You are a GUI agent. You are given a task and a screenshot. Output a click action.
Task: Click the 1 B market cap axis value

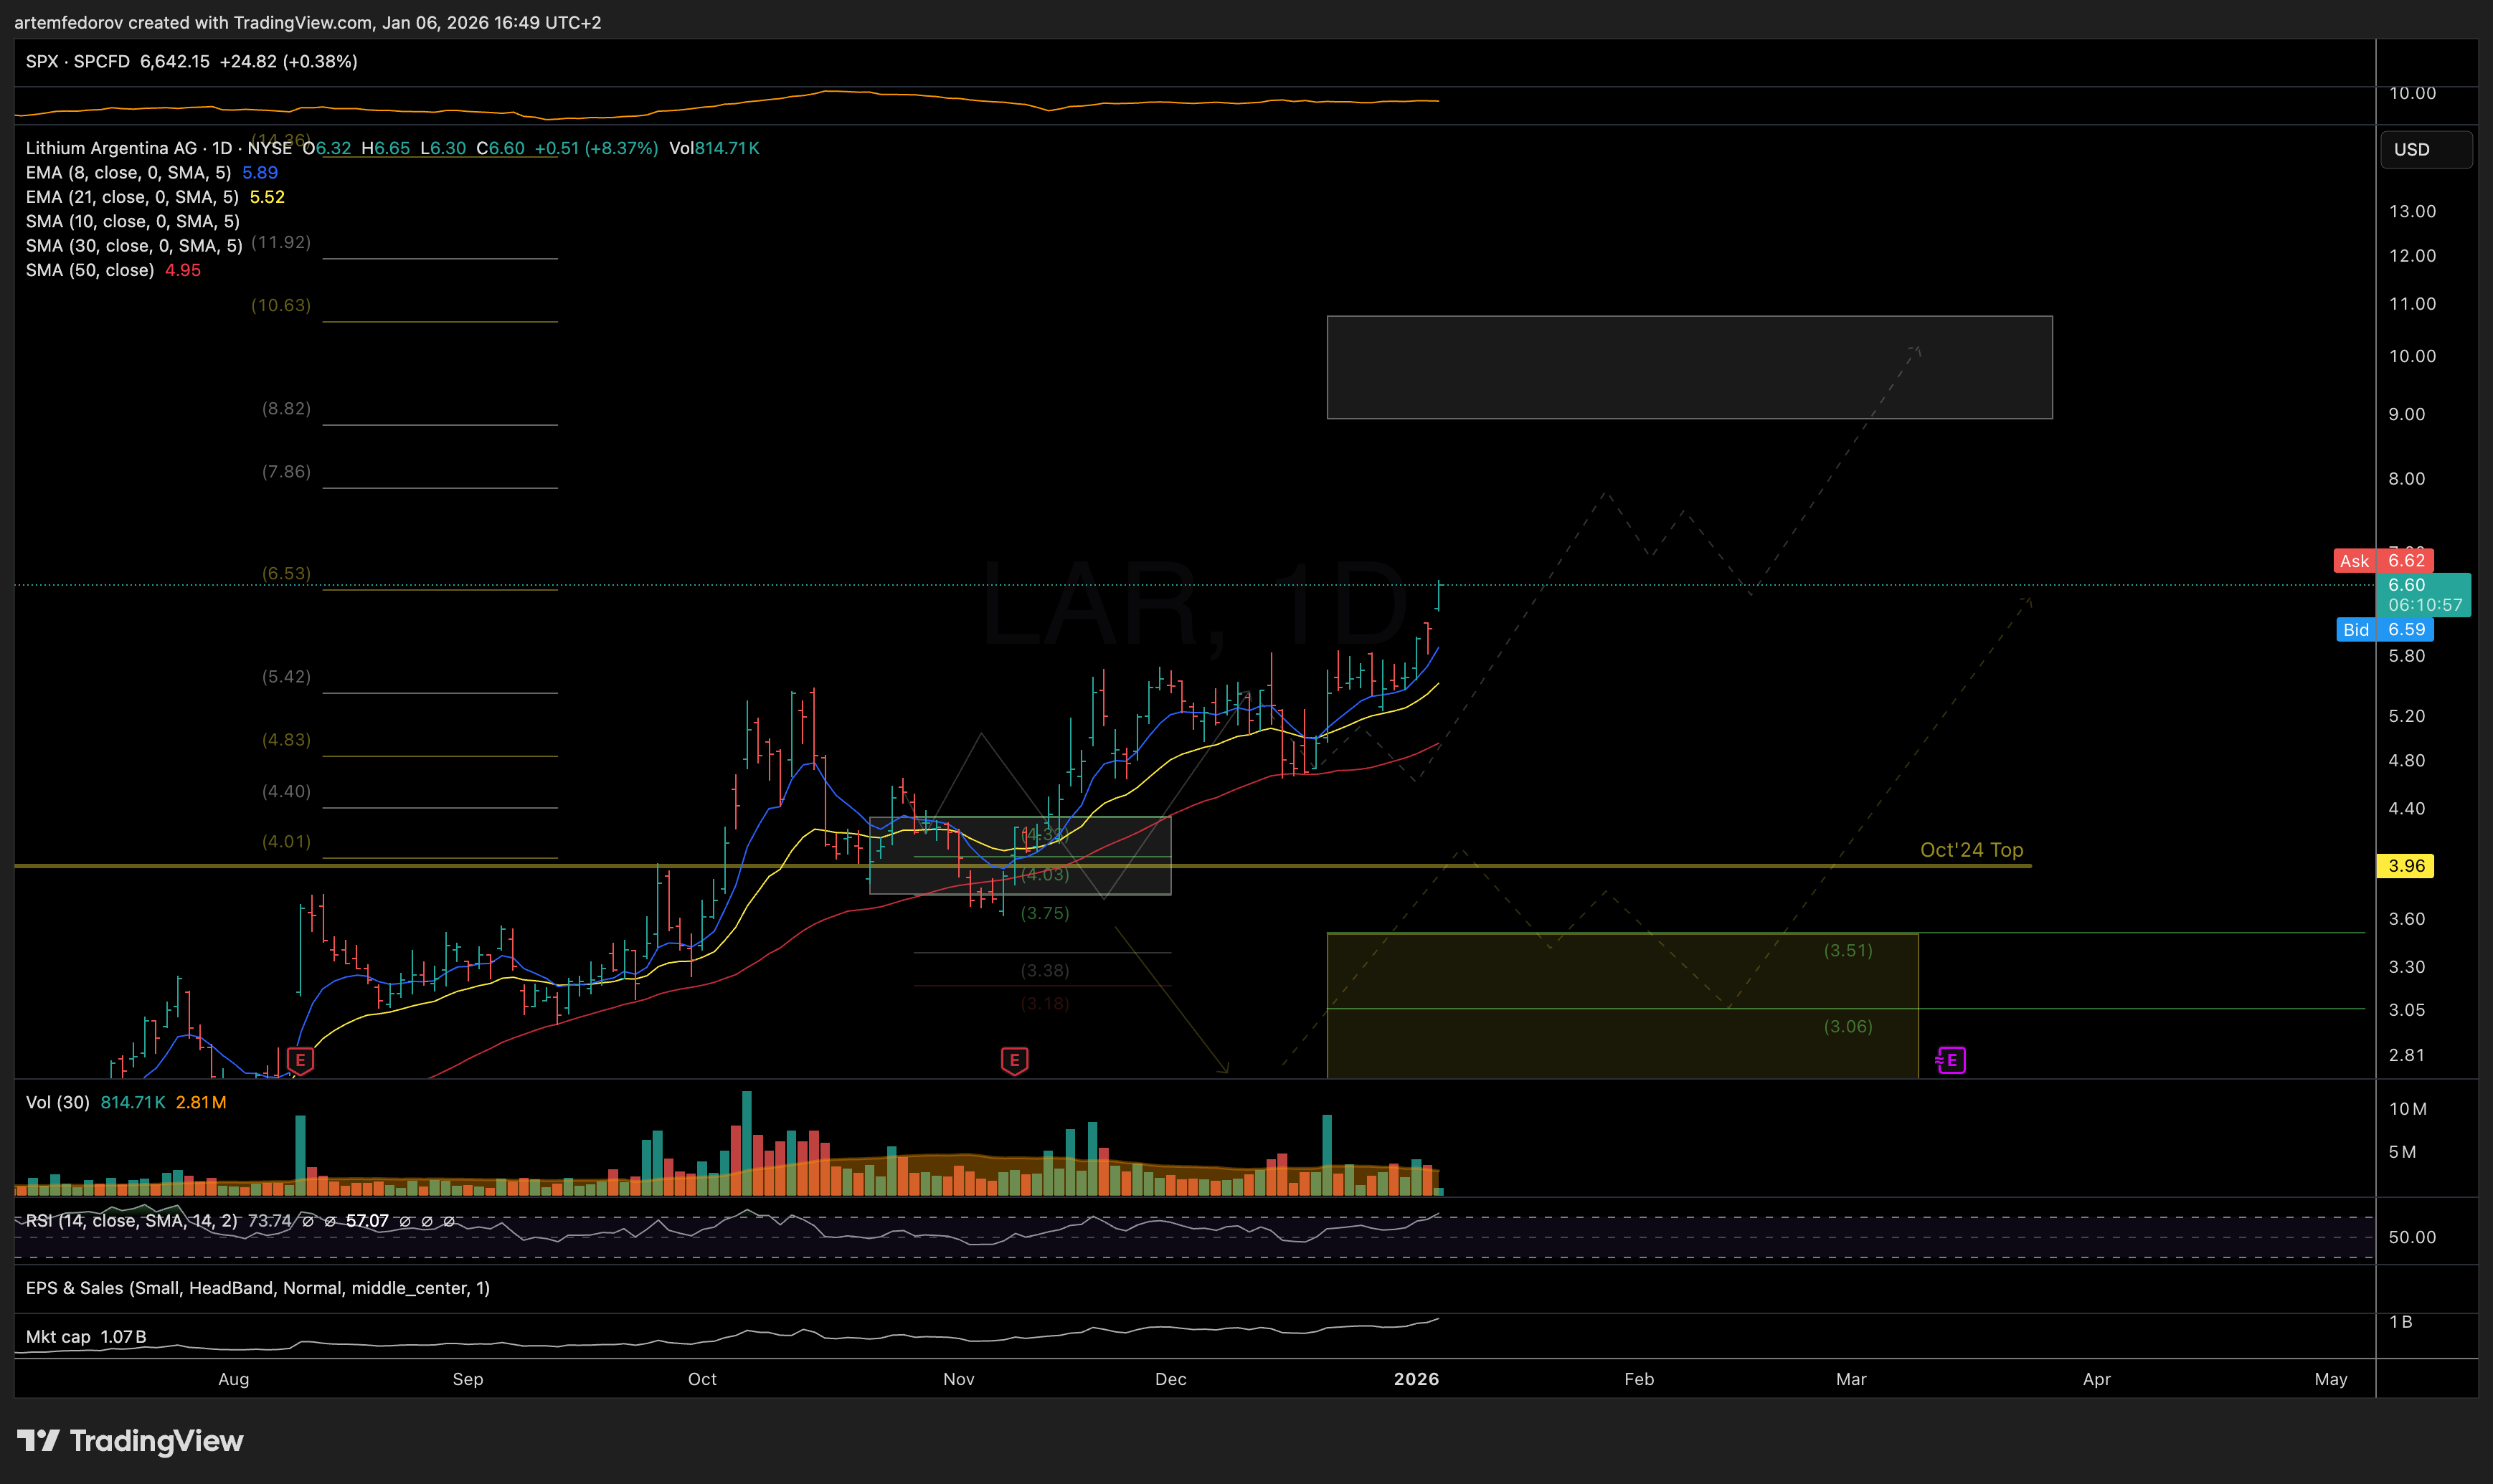coord(2400,1322)
